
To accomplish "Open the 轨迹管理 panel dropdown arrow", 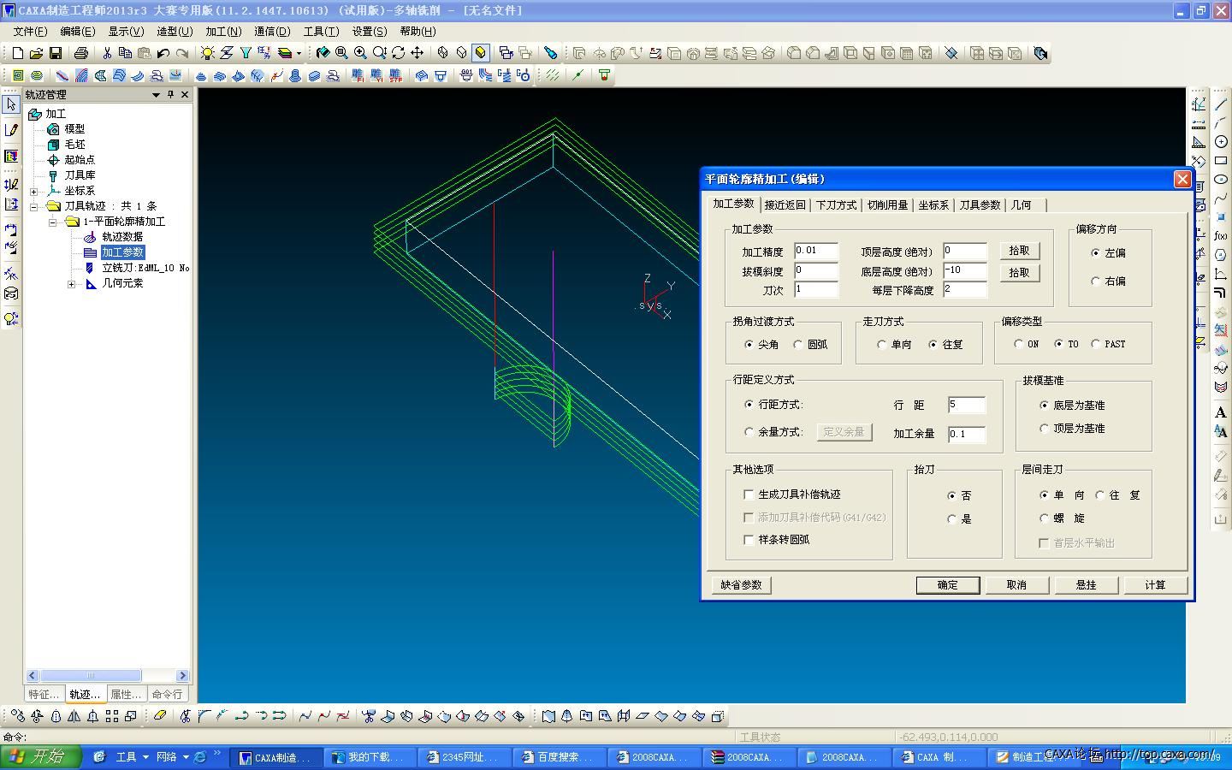I will click(156, 94).
